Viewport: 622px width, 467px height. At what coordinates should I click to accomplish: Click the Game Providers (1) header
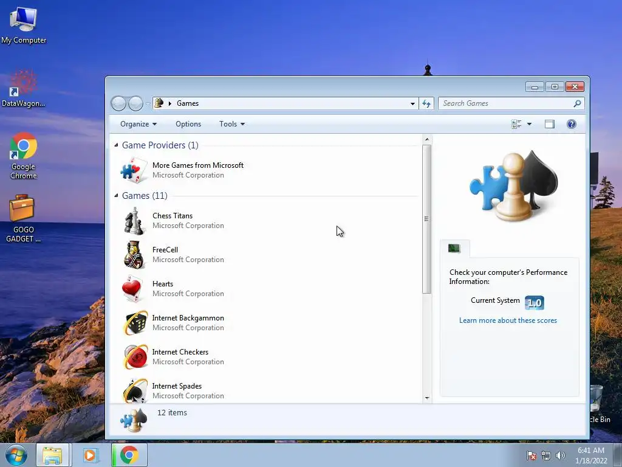click(160, 145)
